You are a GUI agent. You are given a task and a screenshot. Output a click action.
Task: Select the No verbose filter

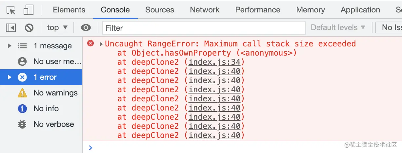click(53, 124)
